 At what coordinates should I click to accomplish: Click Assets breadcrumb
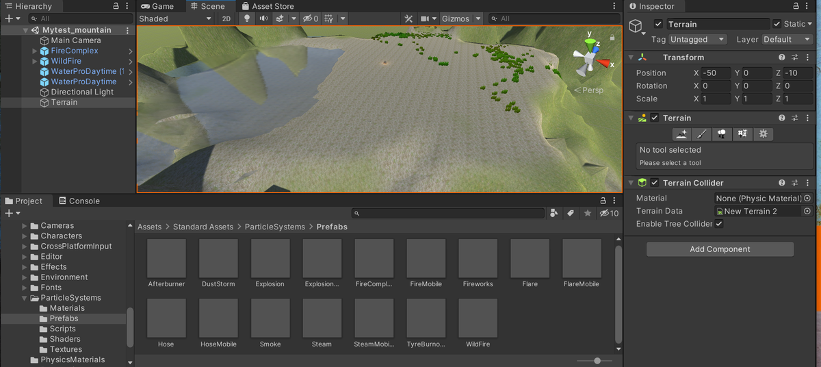150,227
